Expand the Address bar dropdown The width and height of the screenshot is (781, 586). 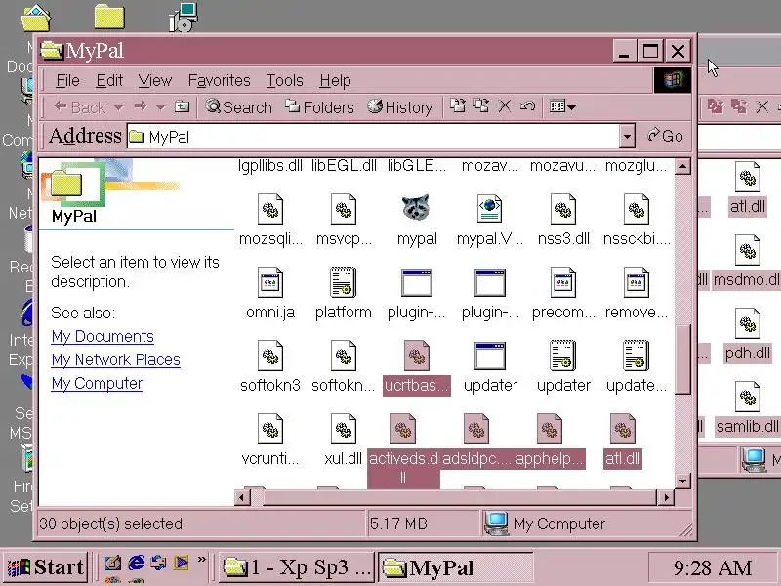click(627, 136)
